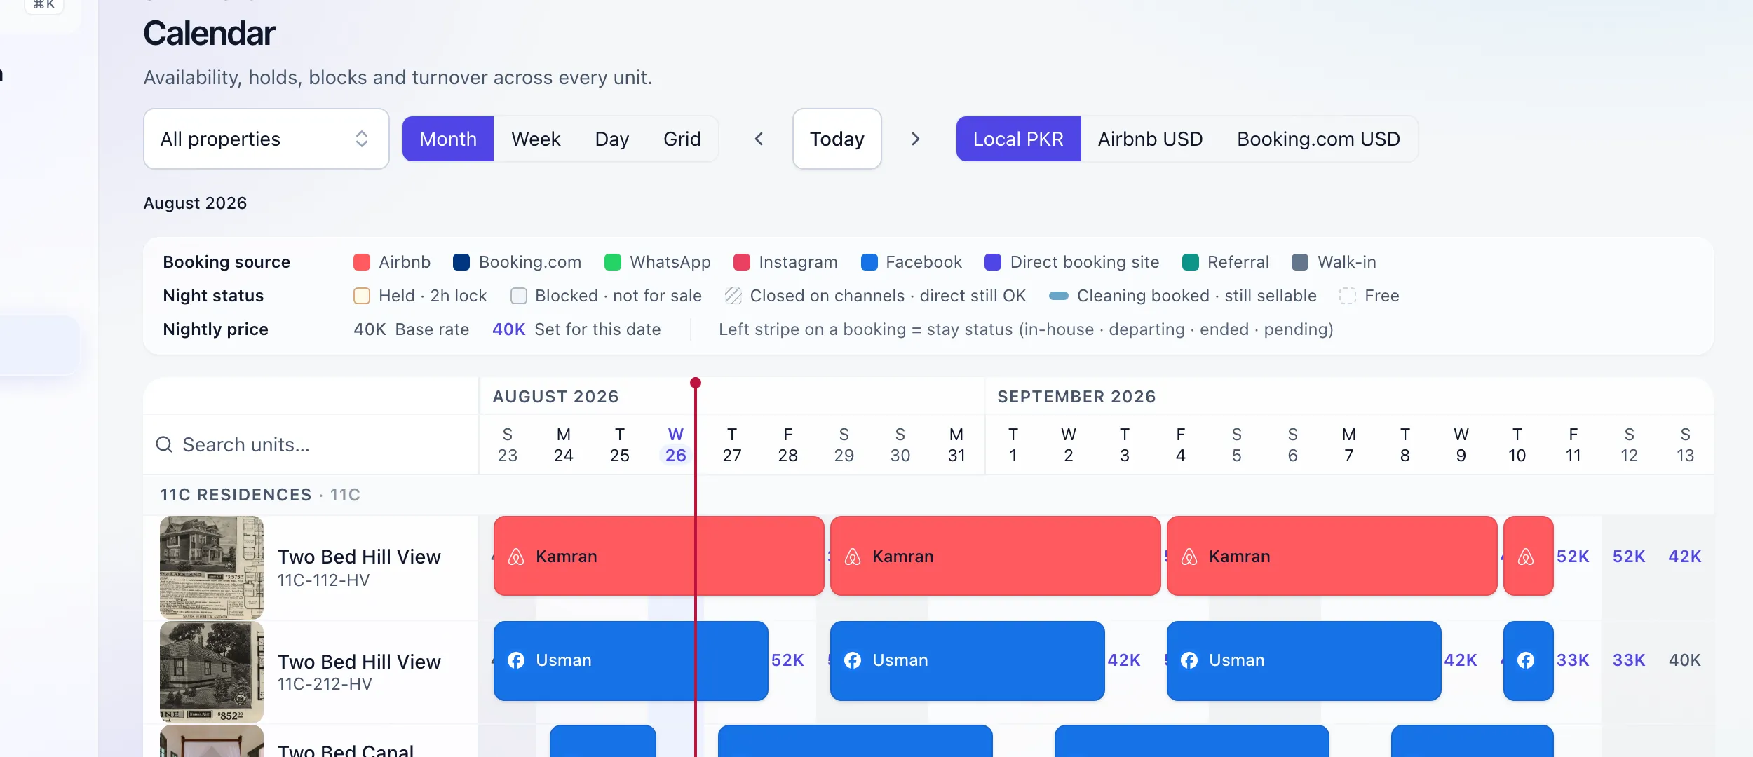
Task: Switch to Month view
Action: pyautogui.click(x=448, y=139)
